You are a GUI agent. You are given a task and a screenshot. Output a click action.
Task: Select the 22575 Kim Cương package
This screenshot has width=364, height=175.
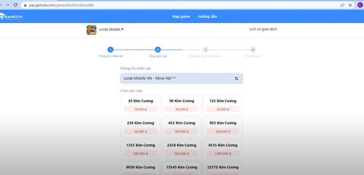click(x=223, y=169)
